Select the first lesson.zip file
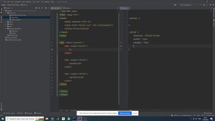The image size is (215, 121). (x=12, y=35)
